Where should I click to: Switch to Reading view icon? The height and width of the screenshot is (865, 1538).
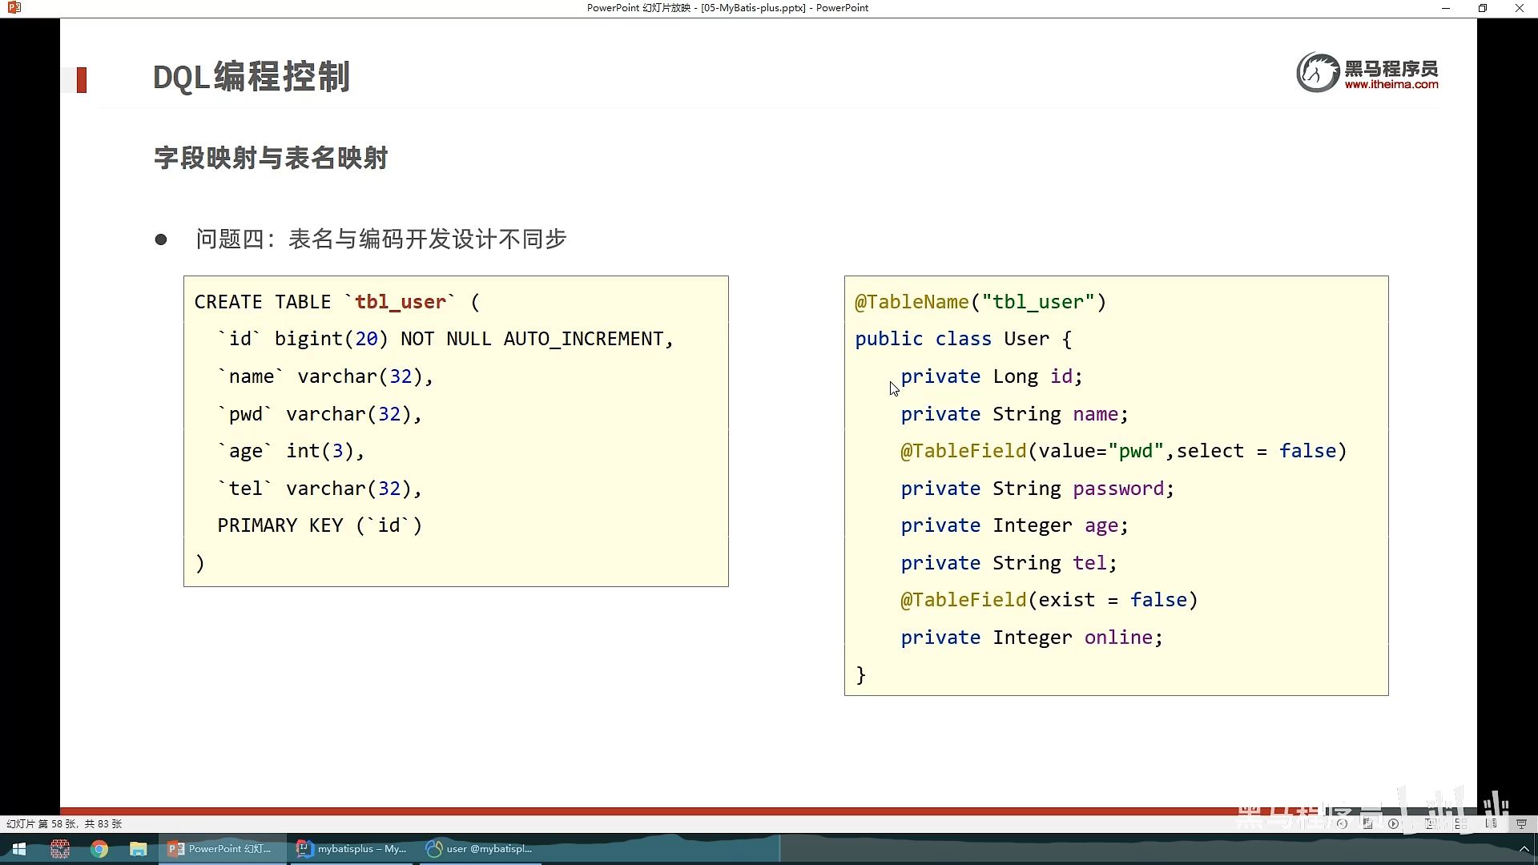pos(1491,823)
